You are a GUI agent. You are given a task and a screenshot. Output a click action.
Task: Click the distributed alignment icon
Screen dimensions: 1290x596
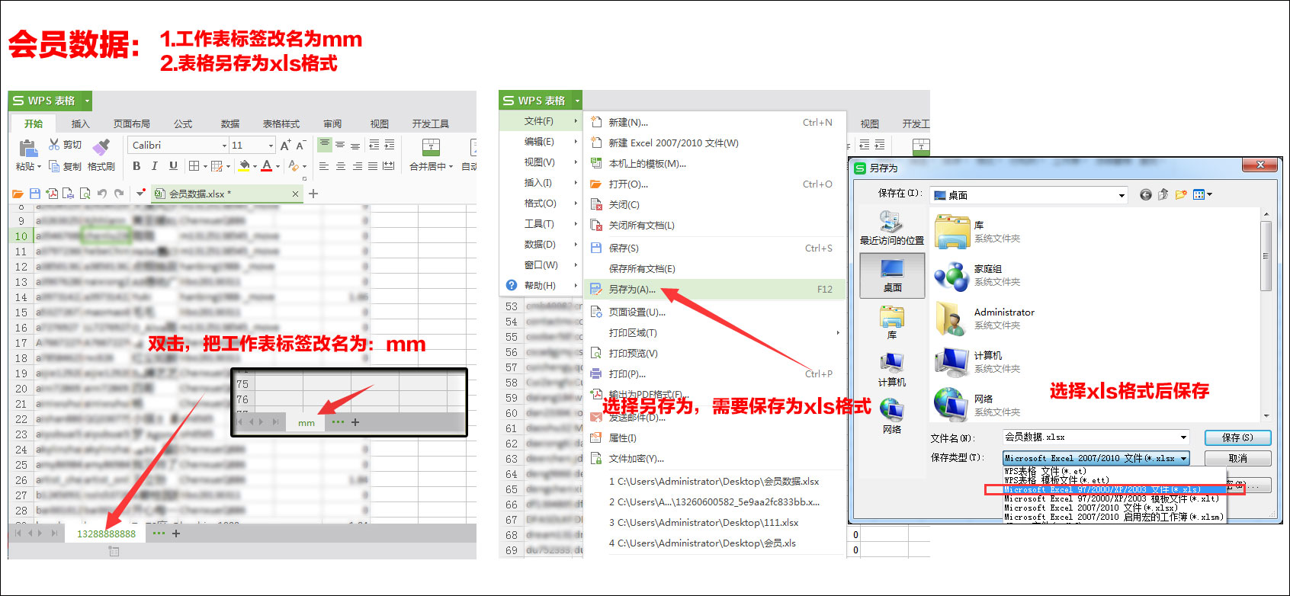pos(389,166)
